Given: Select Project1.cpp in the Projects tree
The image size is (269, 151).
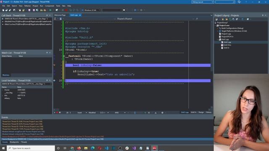Looking at the screenshot, I should [x=226, y=34].
